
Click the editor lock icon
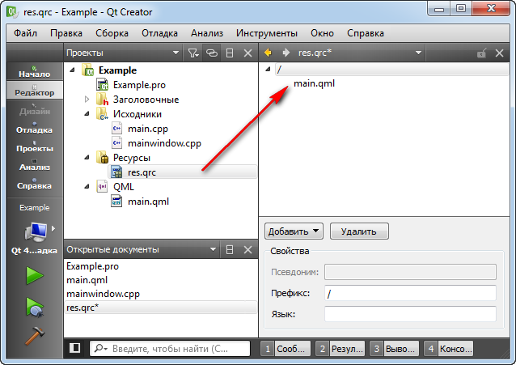(481, 53)
